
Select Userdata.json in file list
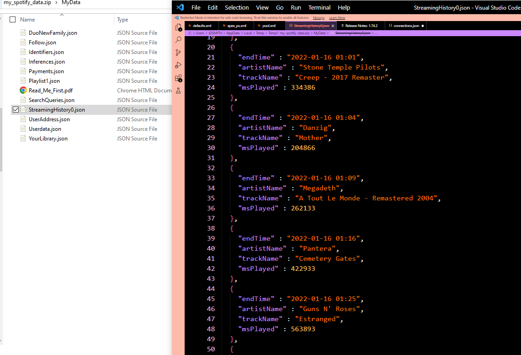click(x=45, y=129)
